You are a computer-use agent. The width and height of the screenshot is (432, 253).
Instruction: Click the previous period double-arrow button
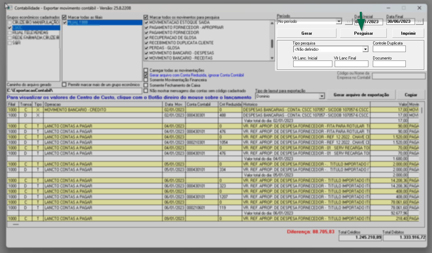point(349,21)
